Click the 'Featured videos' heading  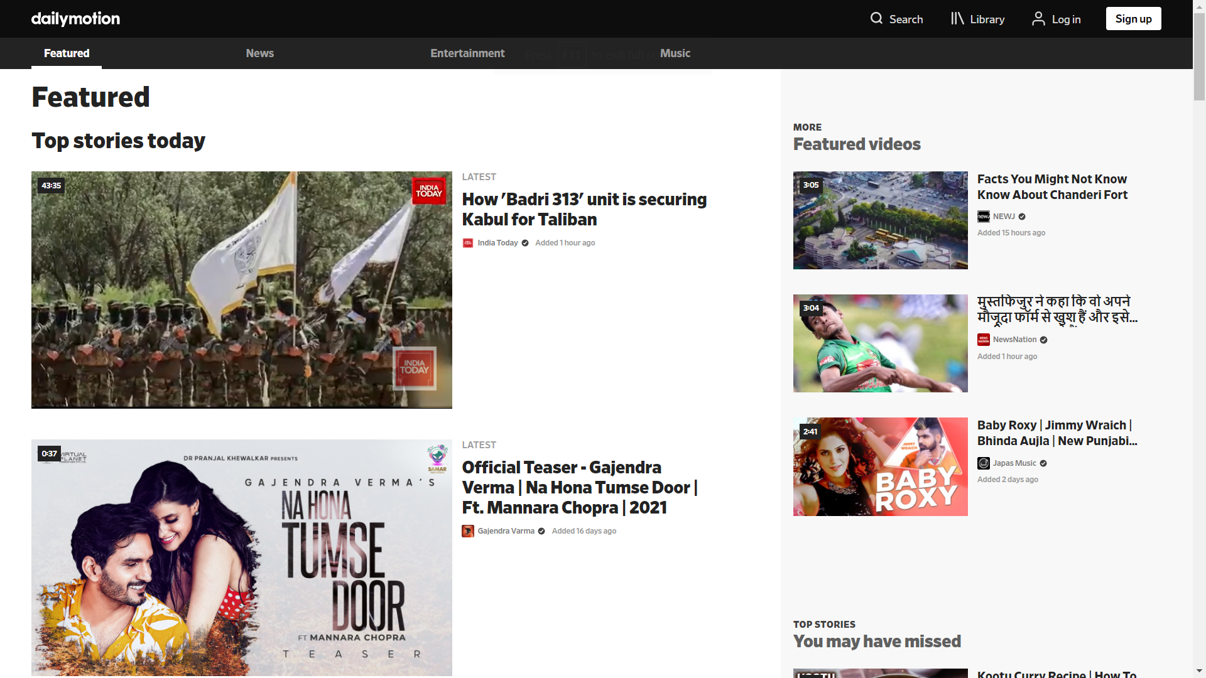click(857, 144)
